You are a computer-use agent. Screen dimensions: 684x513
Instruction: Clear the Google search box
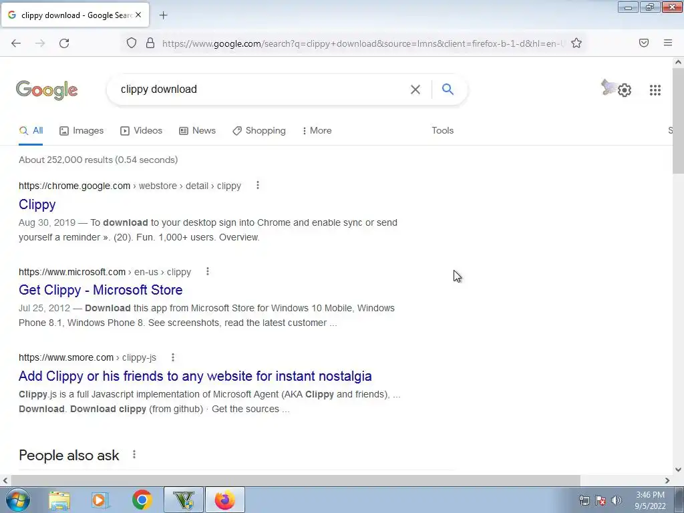(415, 90)
